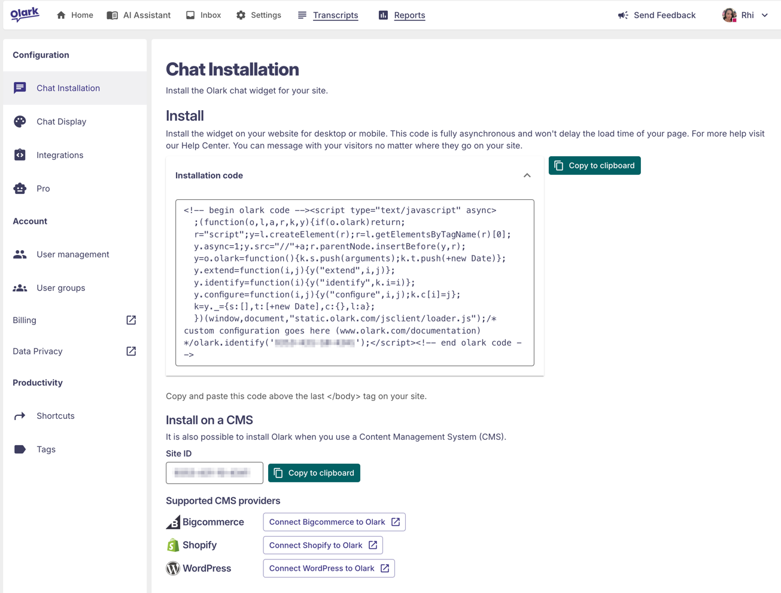Open the Data Privacy link
The width and height of the screenshot is (781, 593).
(75, 351)
